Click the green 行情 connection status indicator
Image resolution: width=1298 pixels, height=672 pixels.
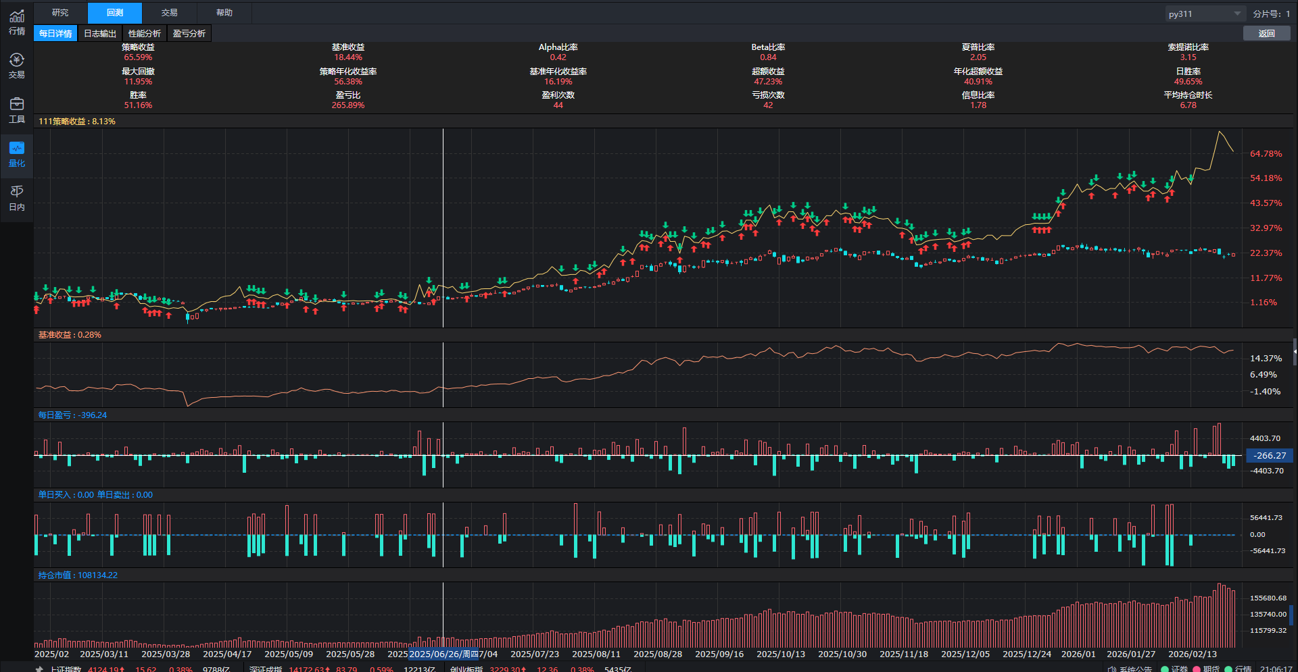[1228, 669]
